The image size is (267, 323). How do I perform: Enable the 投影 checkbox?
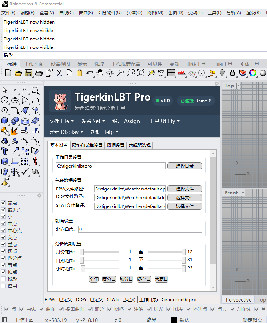(x=3, y=279)
